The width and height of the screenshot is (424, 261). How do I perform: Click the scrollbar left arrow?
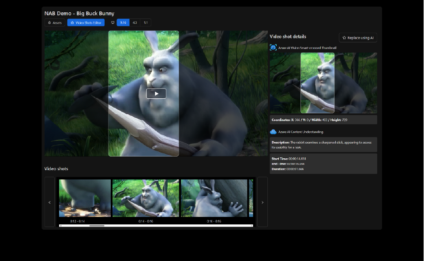coord(60,226)
